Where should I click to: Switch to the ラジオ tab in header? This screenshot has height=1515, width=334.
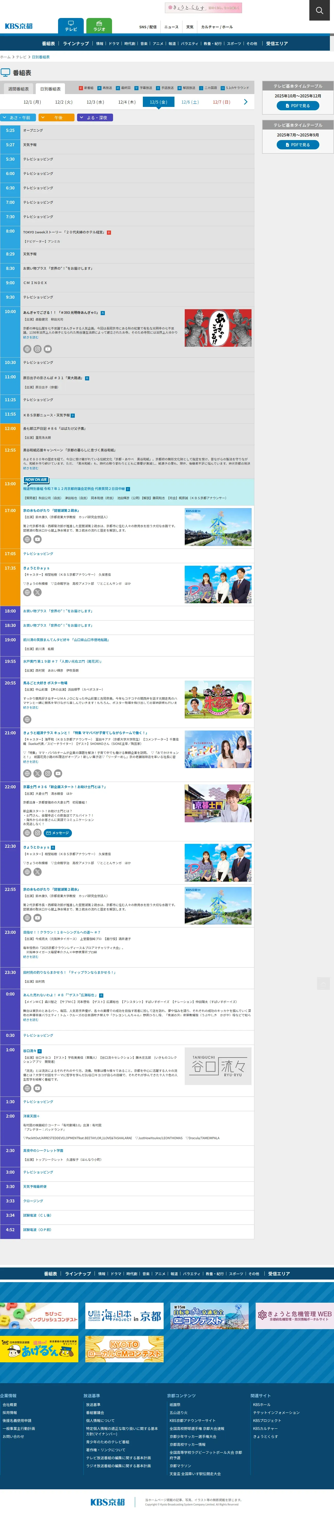(99, 26)
